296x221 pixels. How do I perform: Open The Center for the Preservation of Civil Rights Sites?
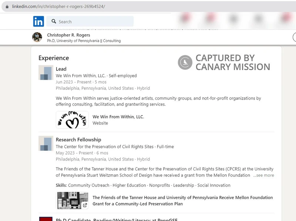[115, 146]
